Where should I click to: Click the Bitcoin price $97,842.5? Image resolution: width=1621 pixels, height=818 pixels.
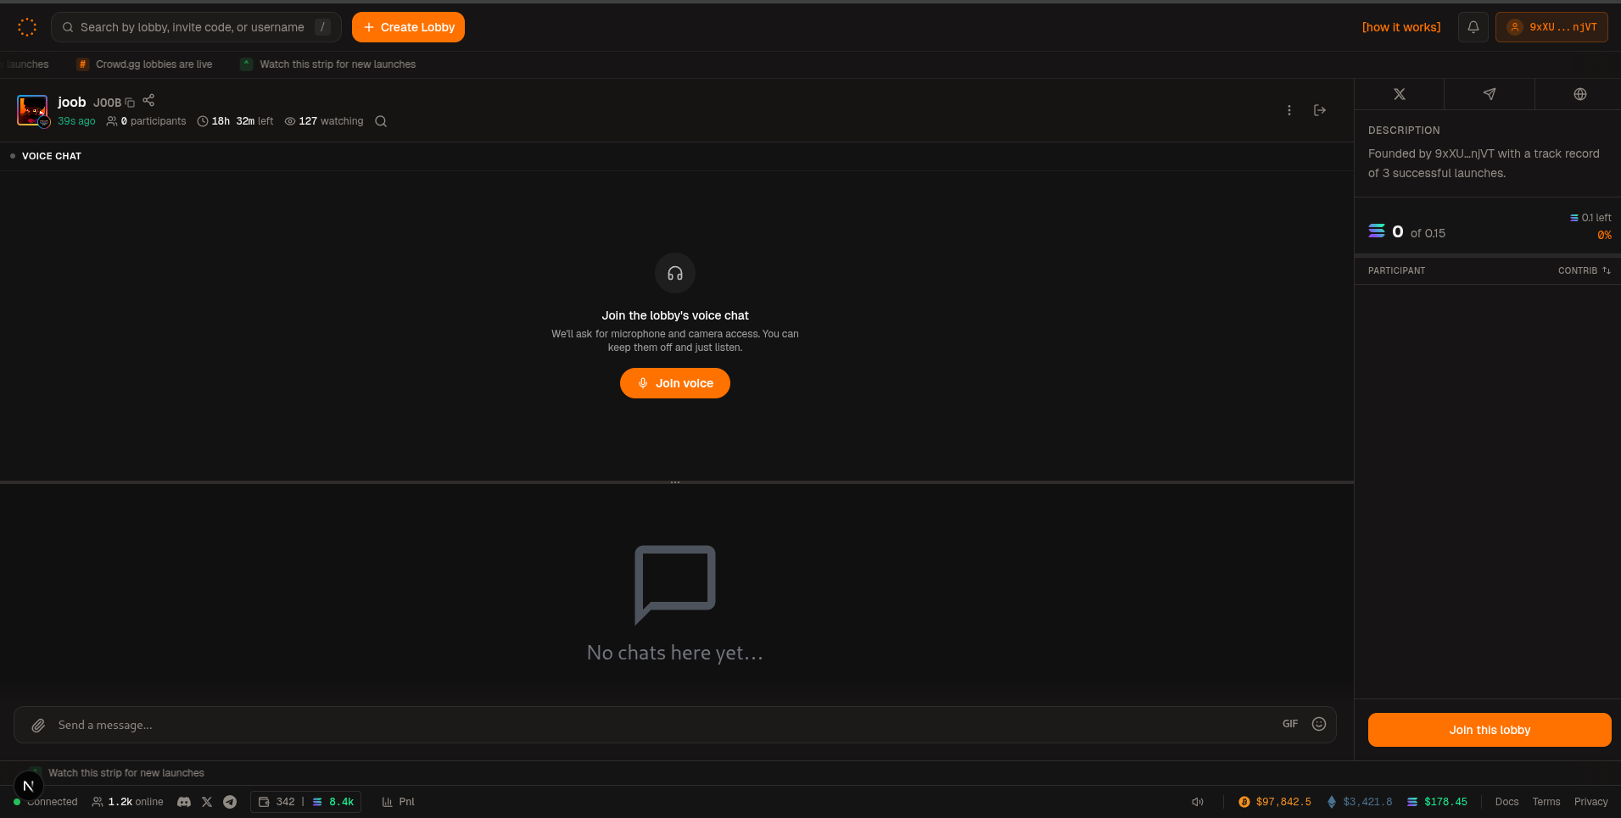click(x=1275, y=802)
